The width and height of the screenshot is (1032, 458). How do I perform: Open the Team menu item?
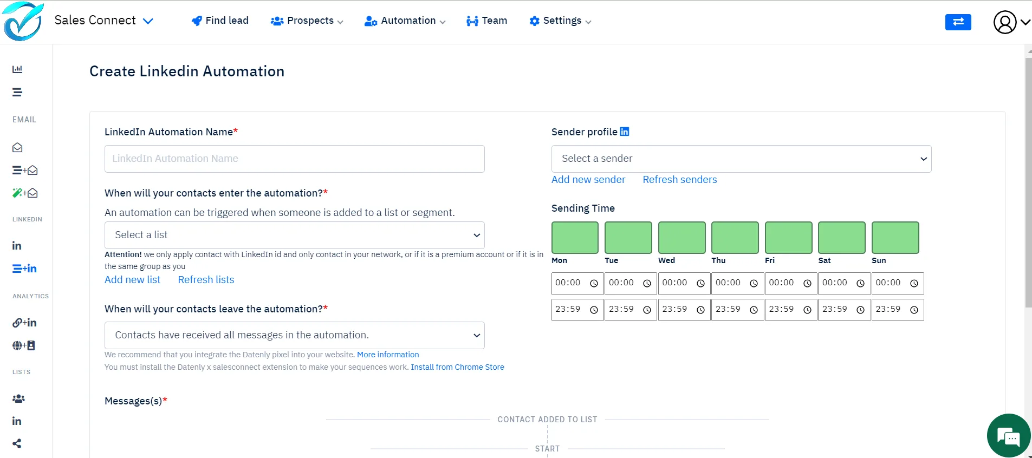[486, 21]
